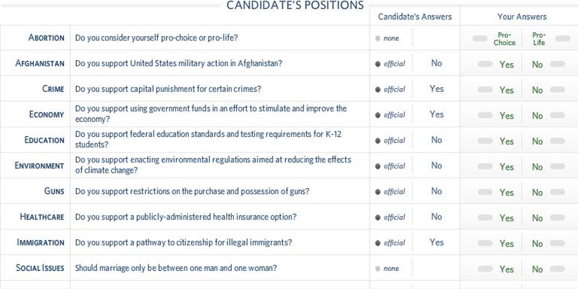Select Yes for the Guns question
578x289 pixels.
507,193
